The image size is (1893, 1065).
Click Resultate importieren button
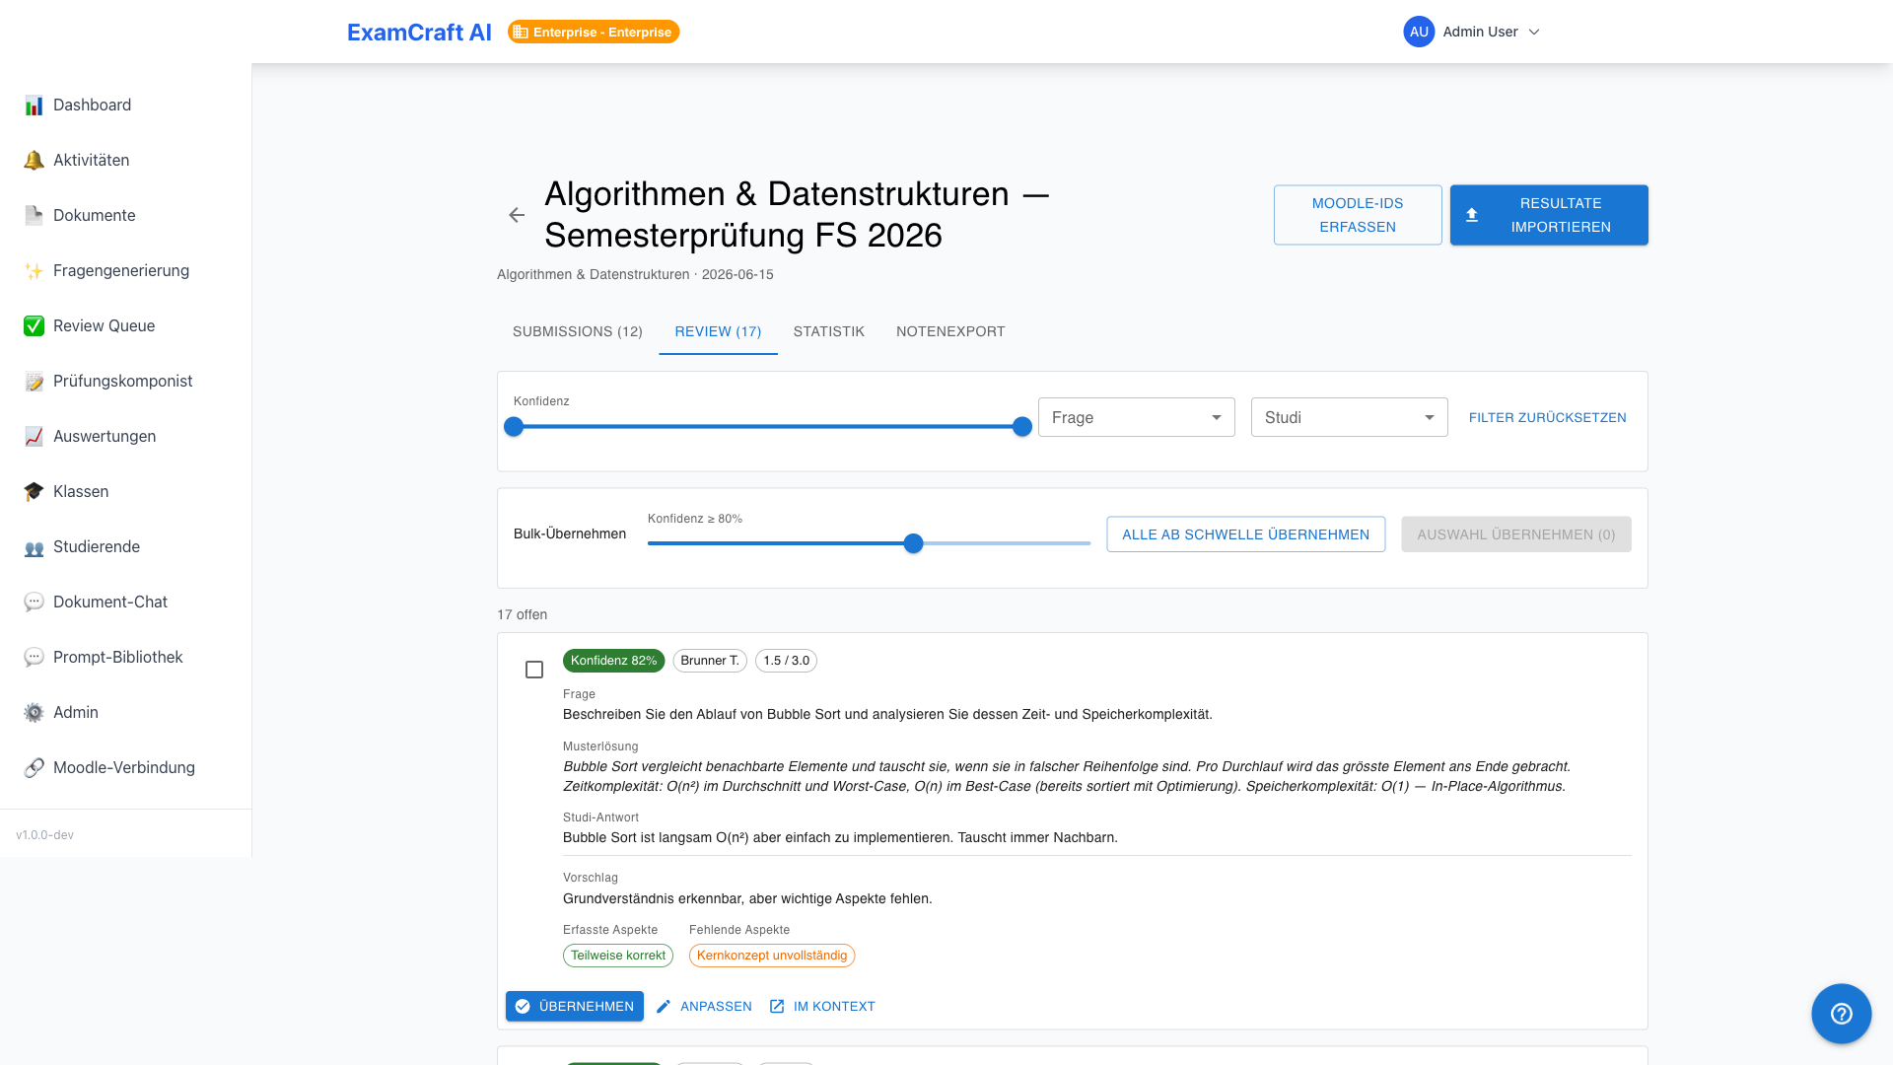point(1549,215)
